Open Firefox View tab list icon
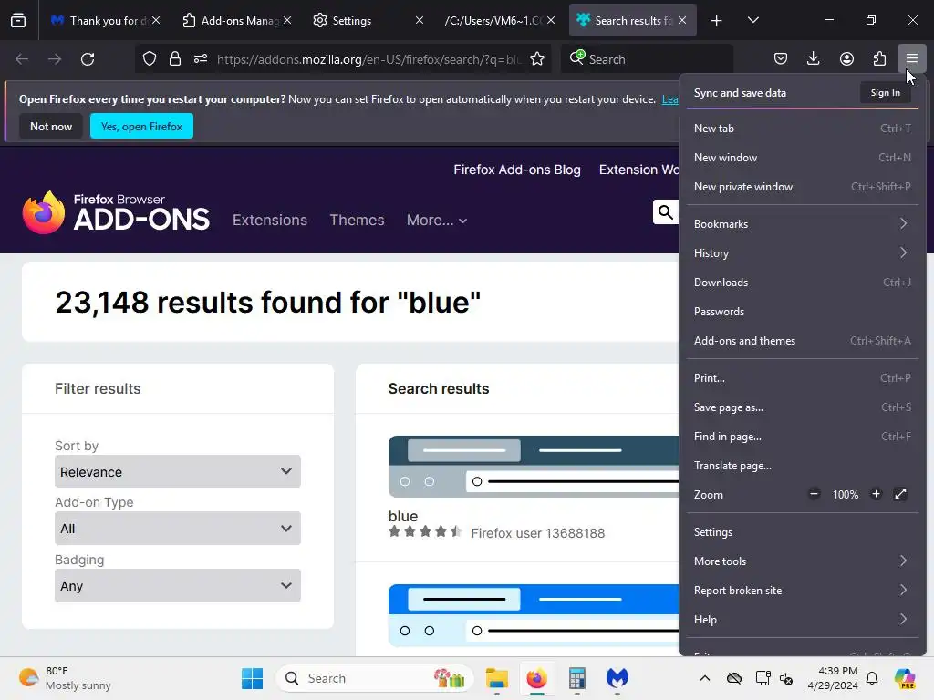This screenshot has height=700, width=934. (18, 20)
